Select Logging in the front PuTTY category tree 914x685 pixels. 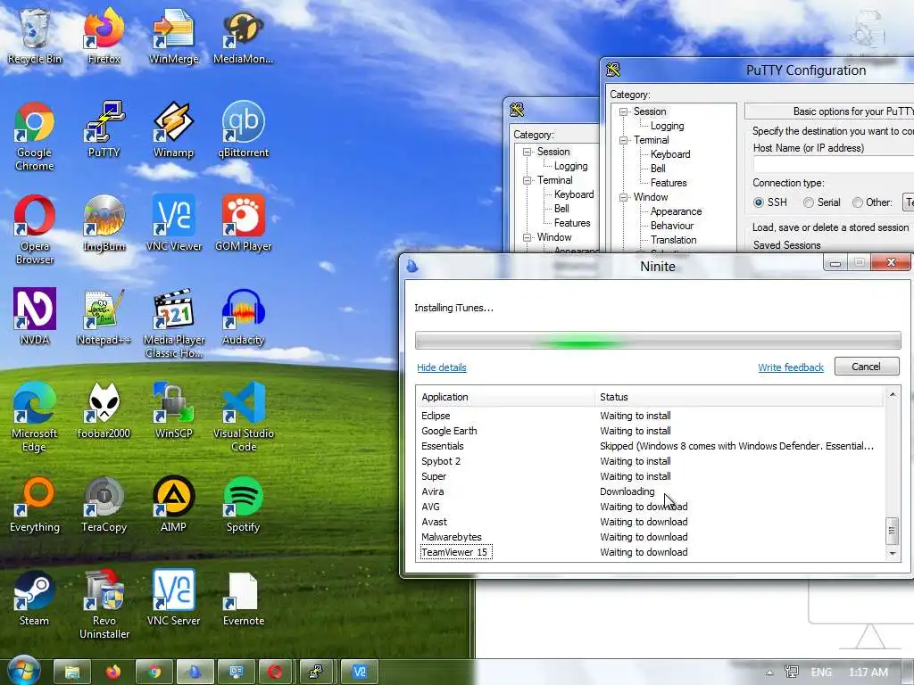667,126
